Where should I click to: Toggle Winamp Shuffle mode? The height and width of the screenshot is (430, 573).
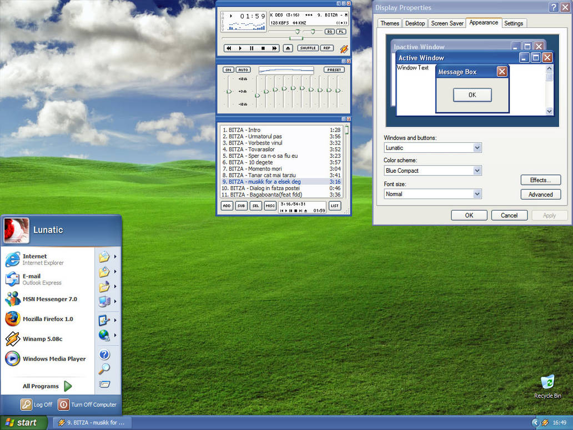point(308,48)
